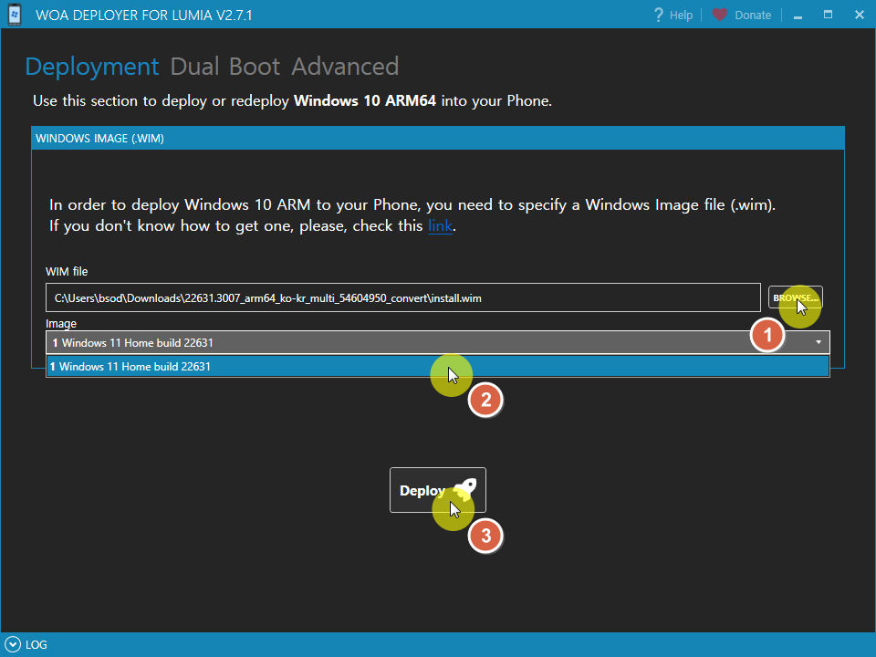Open the link for getting a WIM
Image resolution: width=876 pixels, height=657 pixels.
(440, 225)
